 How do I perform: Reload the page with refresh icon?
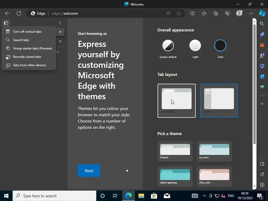coord(19,13)
